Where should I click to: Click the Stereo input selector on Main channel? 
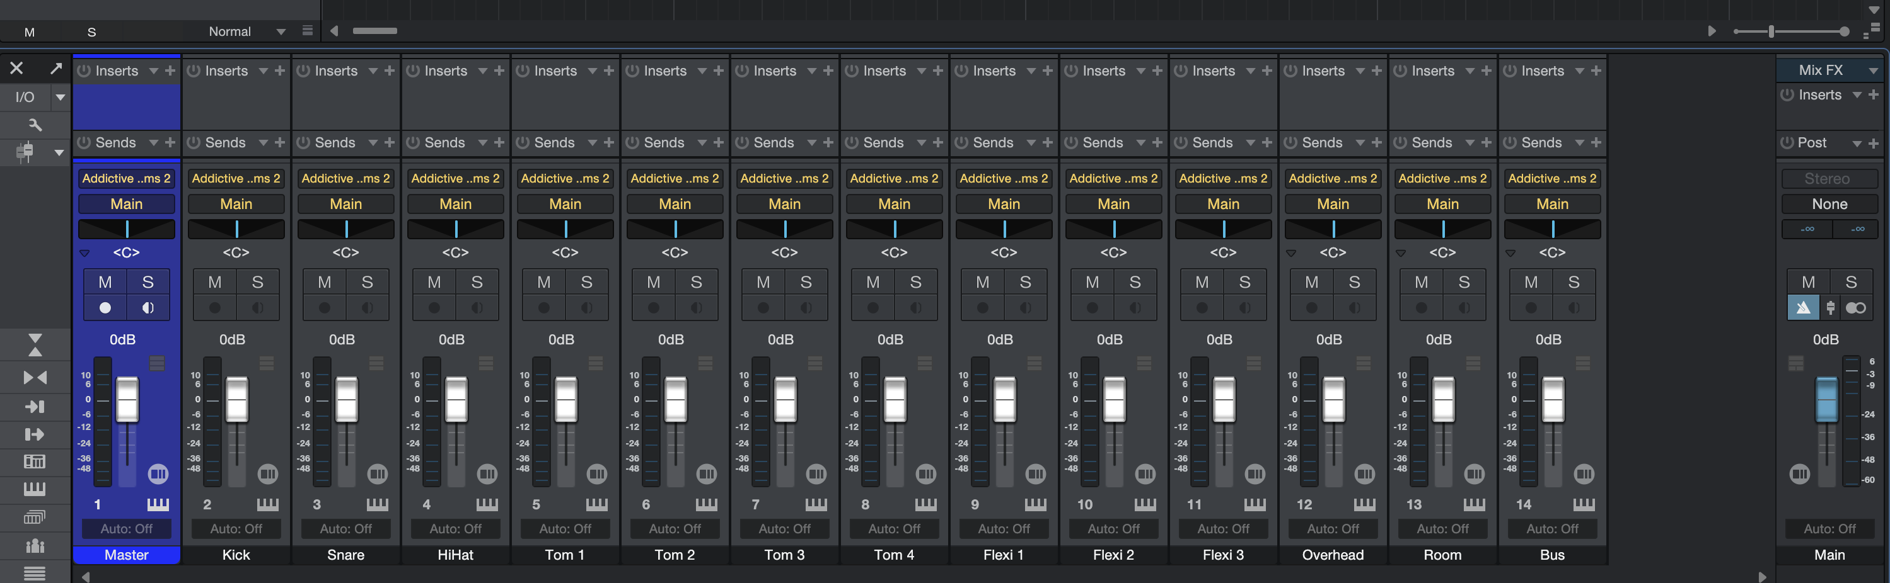point(1830,178)
